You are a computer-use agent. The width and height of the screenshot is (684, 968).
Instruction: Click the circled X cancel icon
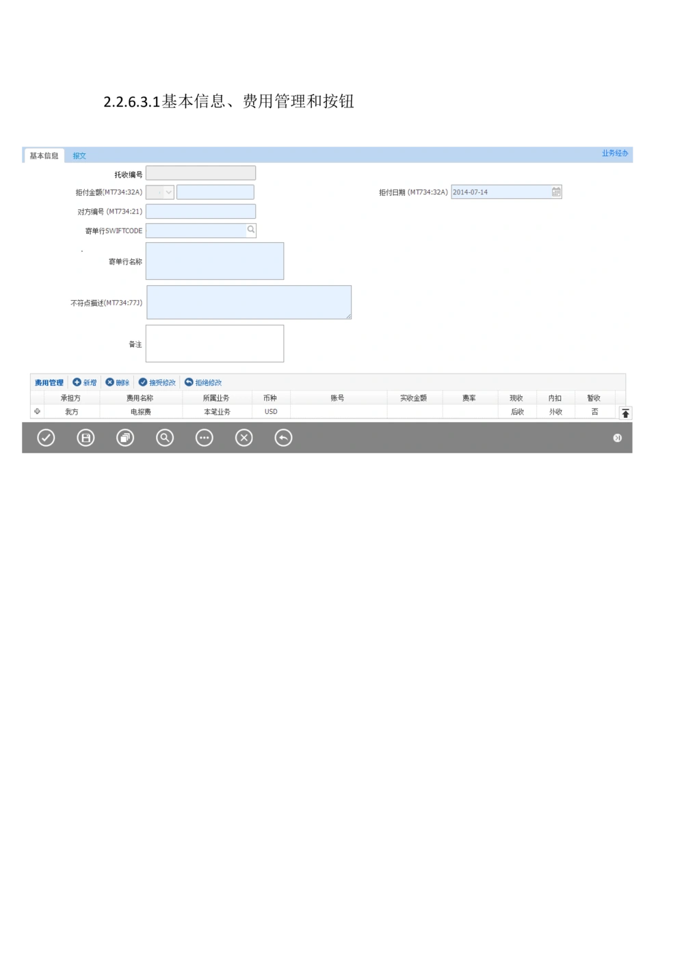[x=244, y=438]
